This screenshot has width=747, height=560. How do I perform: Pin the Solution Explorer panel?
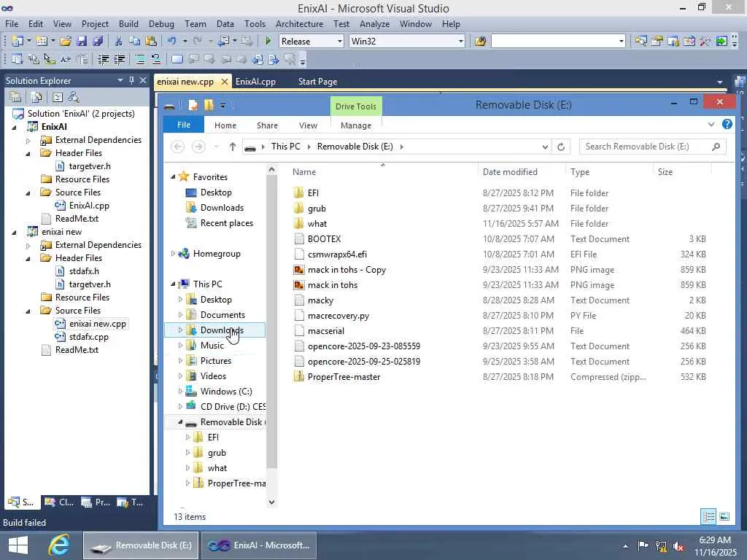pos(131,80)
